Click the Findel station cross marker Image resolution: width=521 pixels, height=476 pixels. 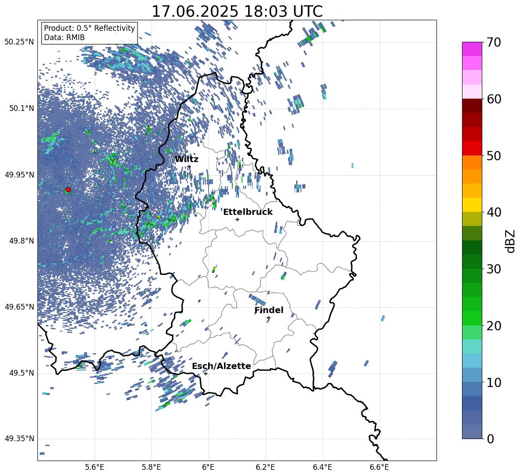click(x=268, y=318)
